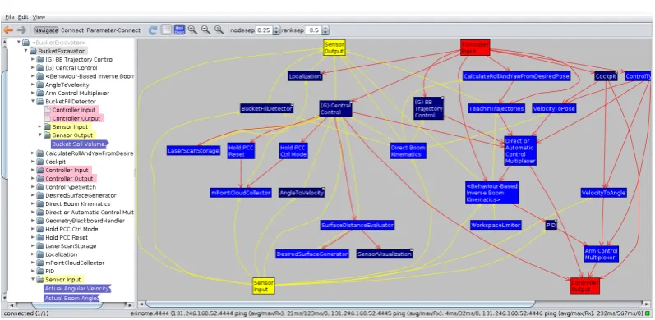Select GeometryBlackboardHandler folder icon in tree
Viewport: 655px width, 320px height.
40,221
